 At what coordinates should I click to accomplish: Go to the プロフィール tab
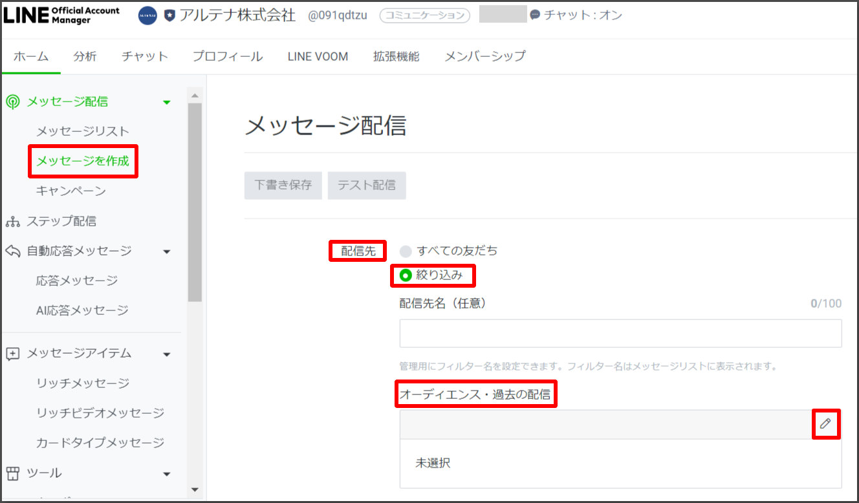(x=228, y=56)
